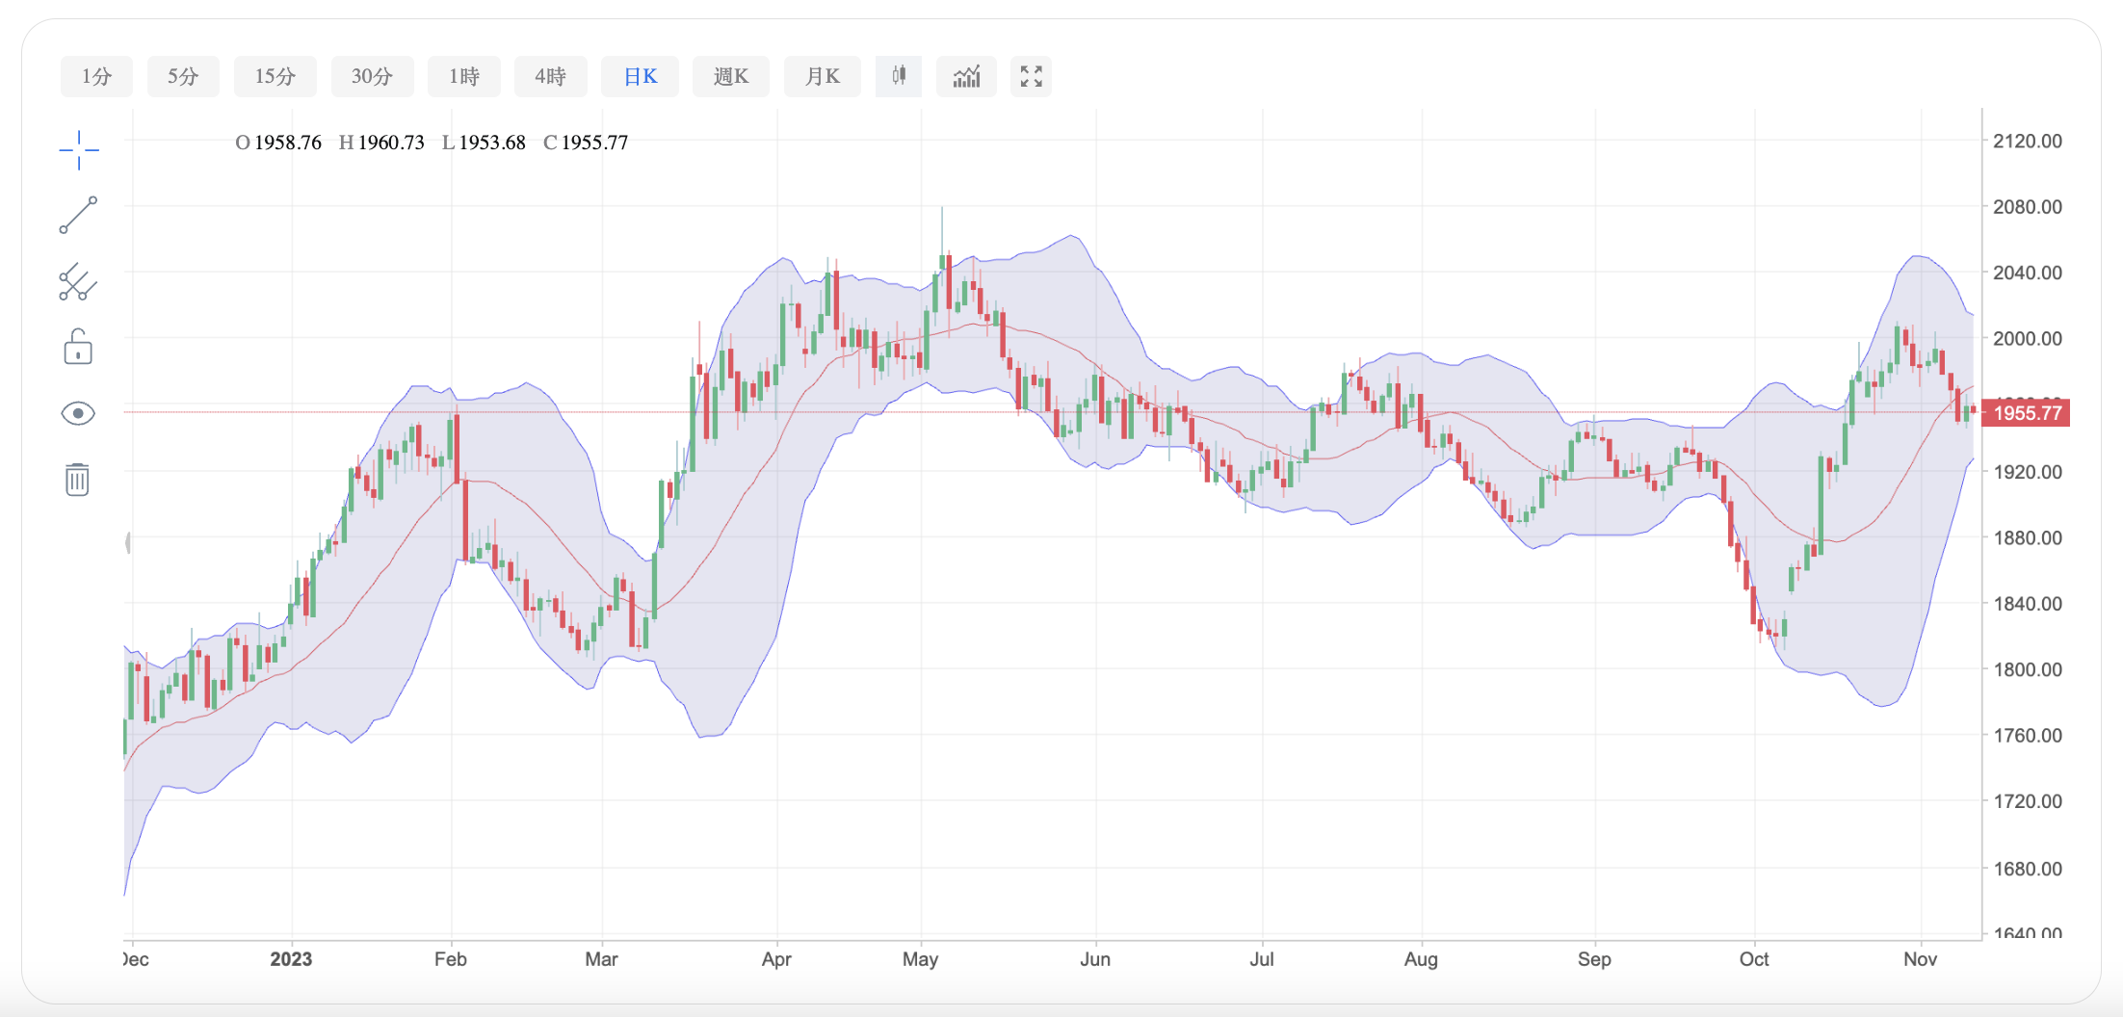This screenshot has width=2123, height=1017.
Task: Switch to the 5分 timeframe
Action: [183, 76]
